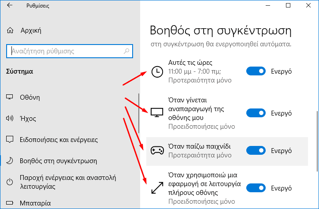Open the Όταν παίζω παιχνίδι rule settings
Image resolution: width=319 pixels, height=209 pixels.
200,146
